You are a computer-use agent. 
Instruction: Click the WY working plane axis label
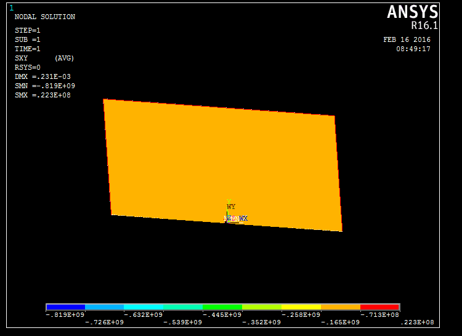tap(231, 207)
